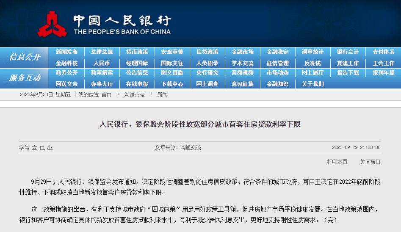Go to 征信管理 page
401x232 pixels.
click(x=277, y=63)
